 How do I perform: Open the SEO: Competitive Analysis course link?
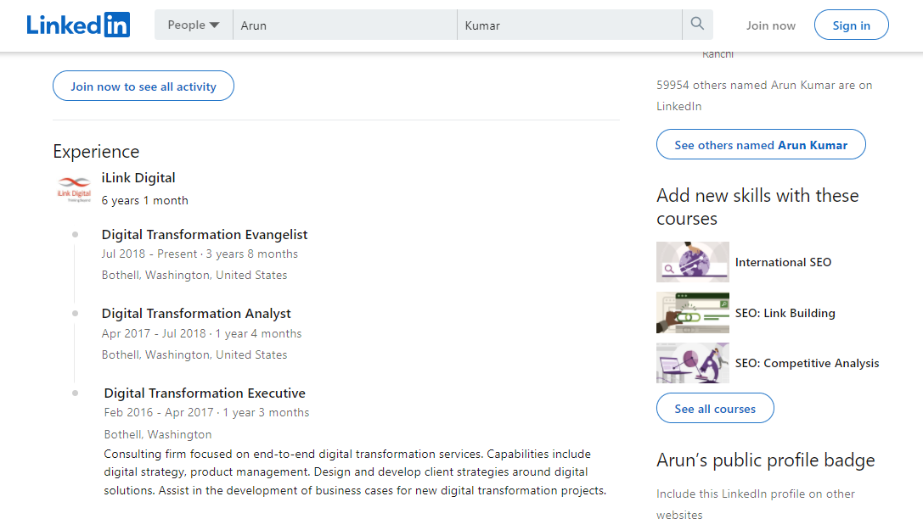pos(807,363)
